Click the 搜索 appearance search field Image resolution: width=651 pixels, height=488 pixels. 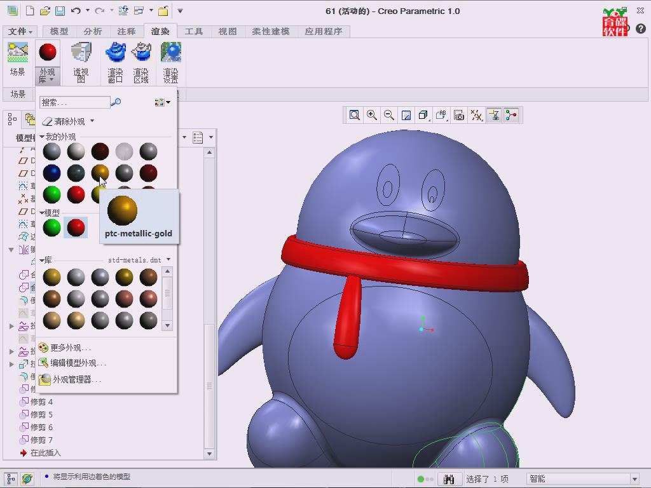[75, 102]
